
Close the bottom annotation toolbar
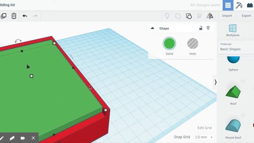tap(33, 138)
